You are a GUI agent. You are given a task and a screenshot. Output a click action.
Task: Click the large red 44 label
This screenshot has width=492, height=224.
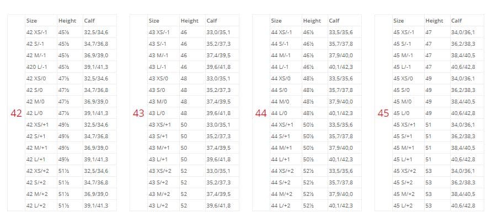pyautogui.click(x=261, y=113)
